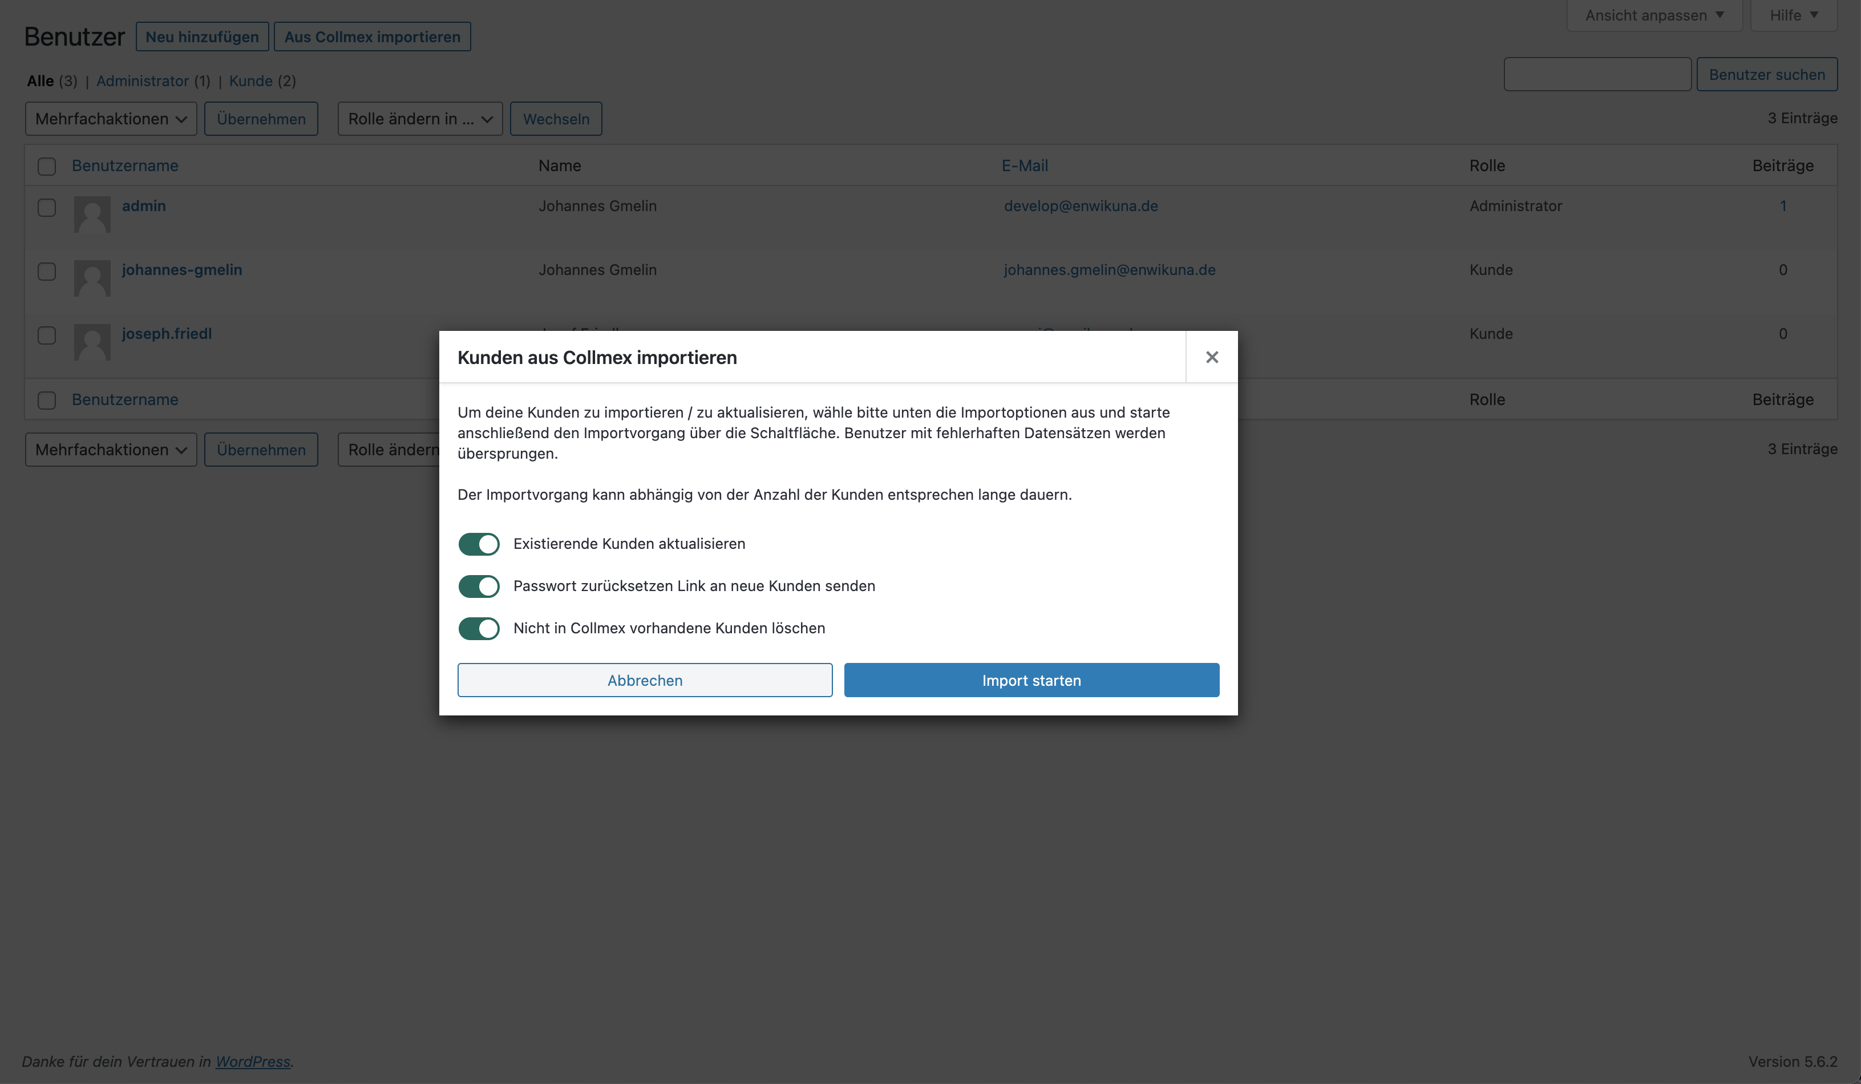Click joseph.friedl user avatar

point(92,342)
